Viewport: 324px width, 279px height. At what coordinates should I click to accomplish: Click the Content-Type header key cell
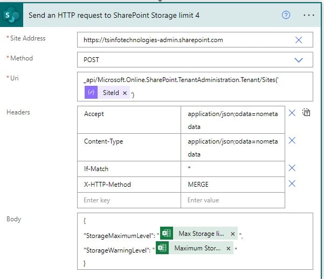pos(129,147)
